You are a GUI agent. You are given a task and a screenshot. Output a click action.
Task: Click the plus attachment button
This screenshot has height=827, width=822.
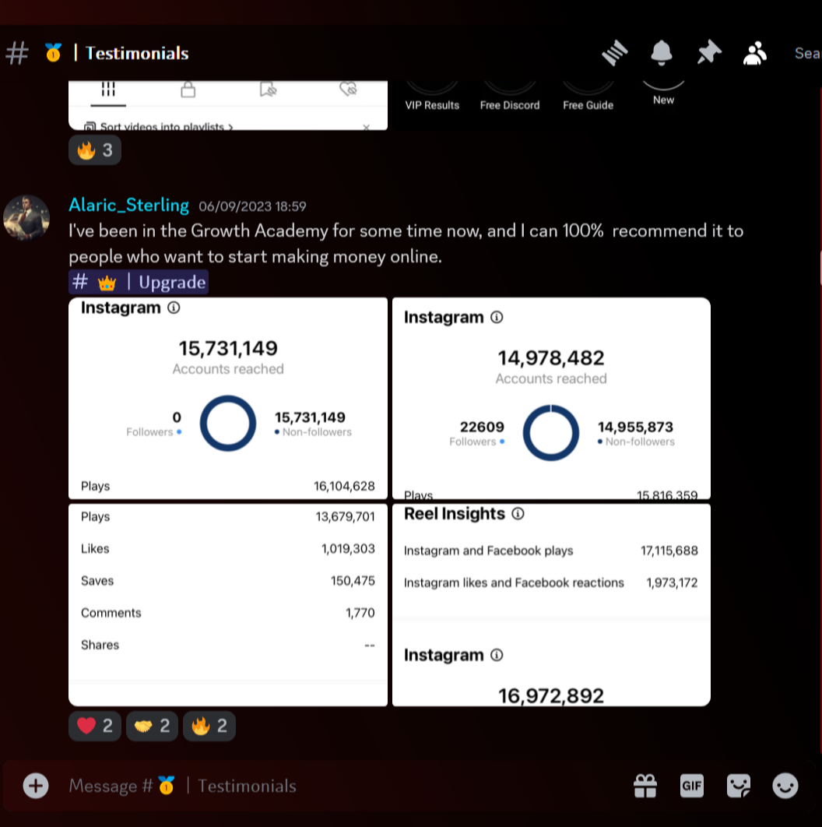pos(36,786)
